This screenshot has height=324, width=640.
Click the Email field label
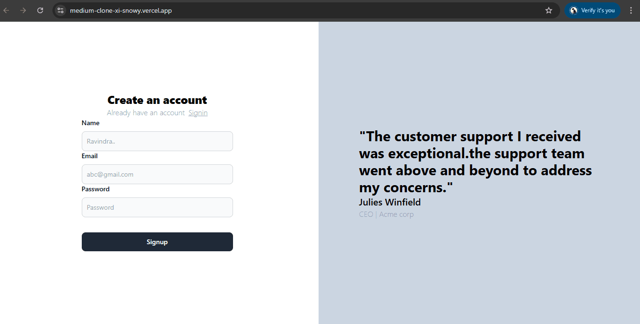[x=90, y=156]
